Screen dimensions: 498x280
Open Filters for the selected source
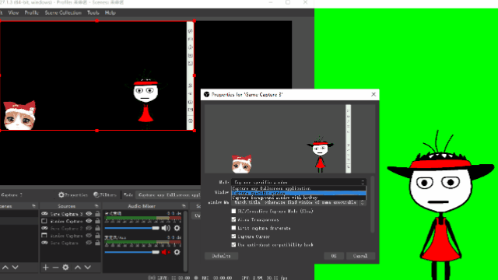point(105,194)
